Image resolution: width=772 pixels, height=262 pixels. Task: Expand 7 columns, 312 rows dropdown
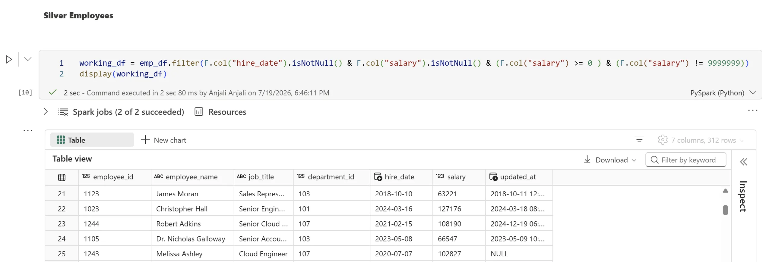[707, 140]
